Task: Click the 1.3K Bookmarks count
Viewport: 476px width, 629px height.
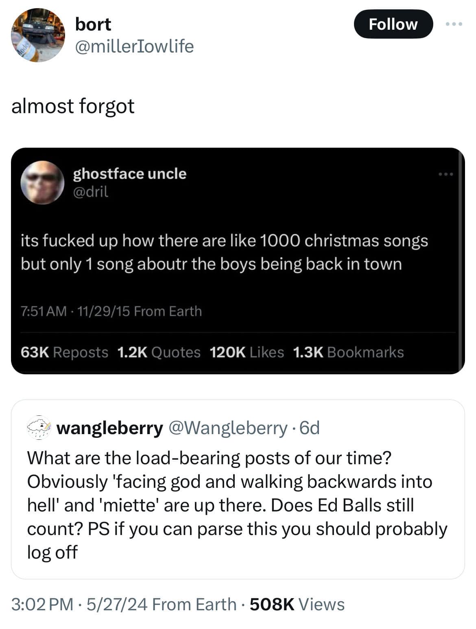Action: (x=348, y=352)
